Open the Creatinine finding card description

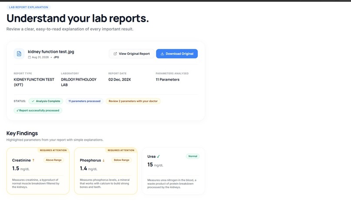coord(36,183)
